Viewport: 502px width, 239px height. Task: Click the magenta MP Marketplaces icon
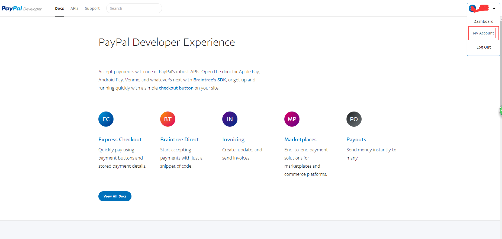pyautogui.click(x=292, y=119)
